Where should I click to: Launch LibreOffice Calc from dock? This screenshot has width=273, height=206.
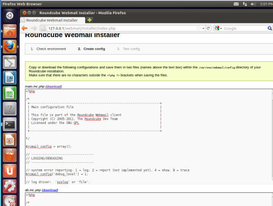[x=10, y=93]
